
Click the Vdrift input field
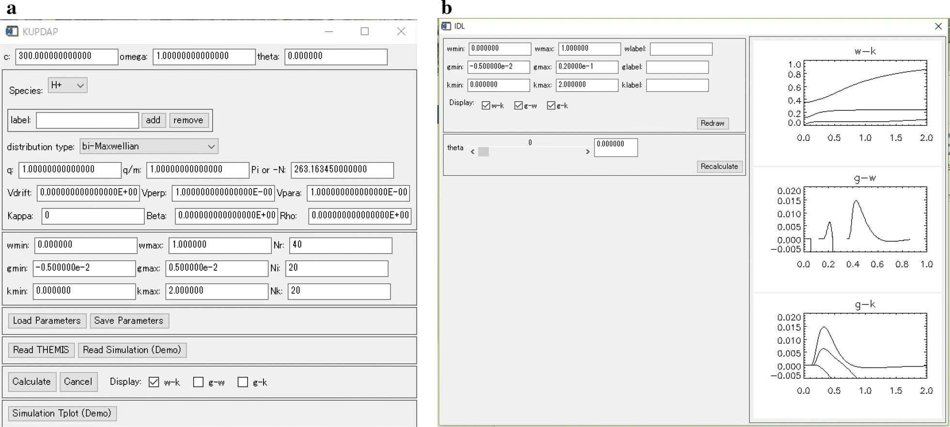(x=88, y=193)
